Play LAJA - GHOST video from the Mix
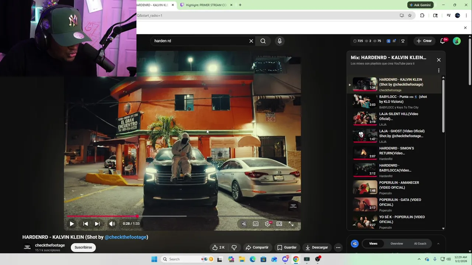Image resolution: width=472 pixels, height=265 pixels. pos(395,136)
